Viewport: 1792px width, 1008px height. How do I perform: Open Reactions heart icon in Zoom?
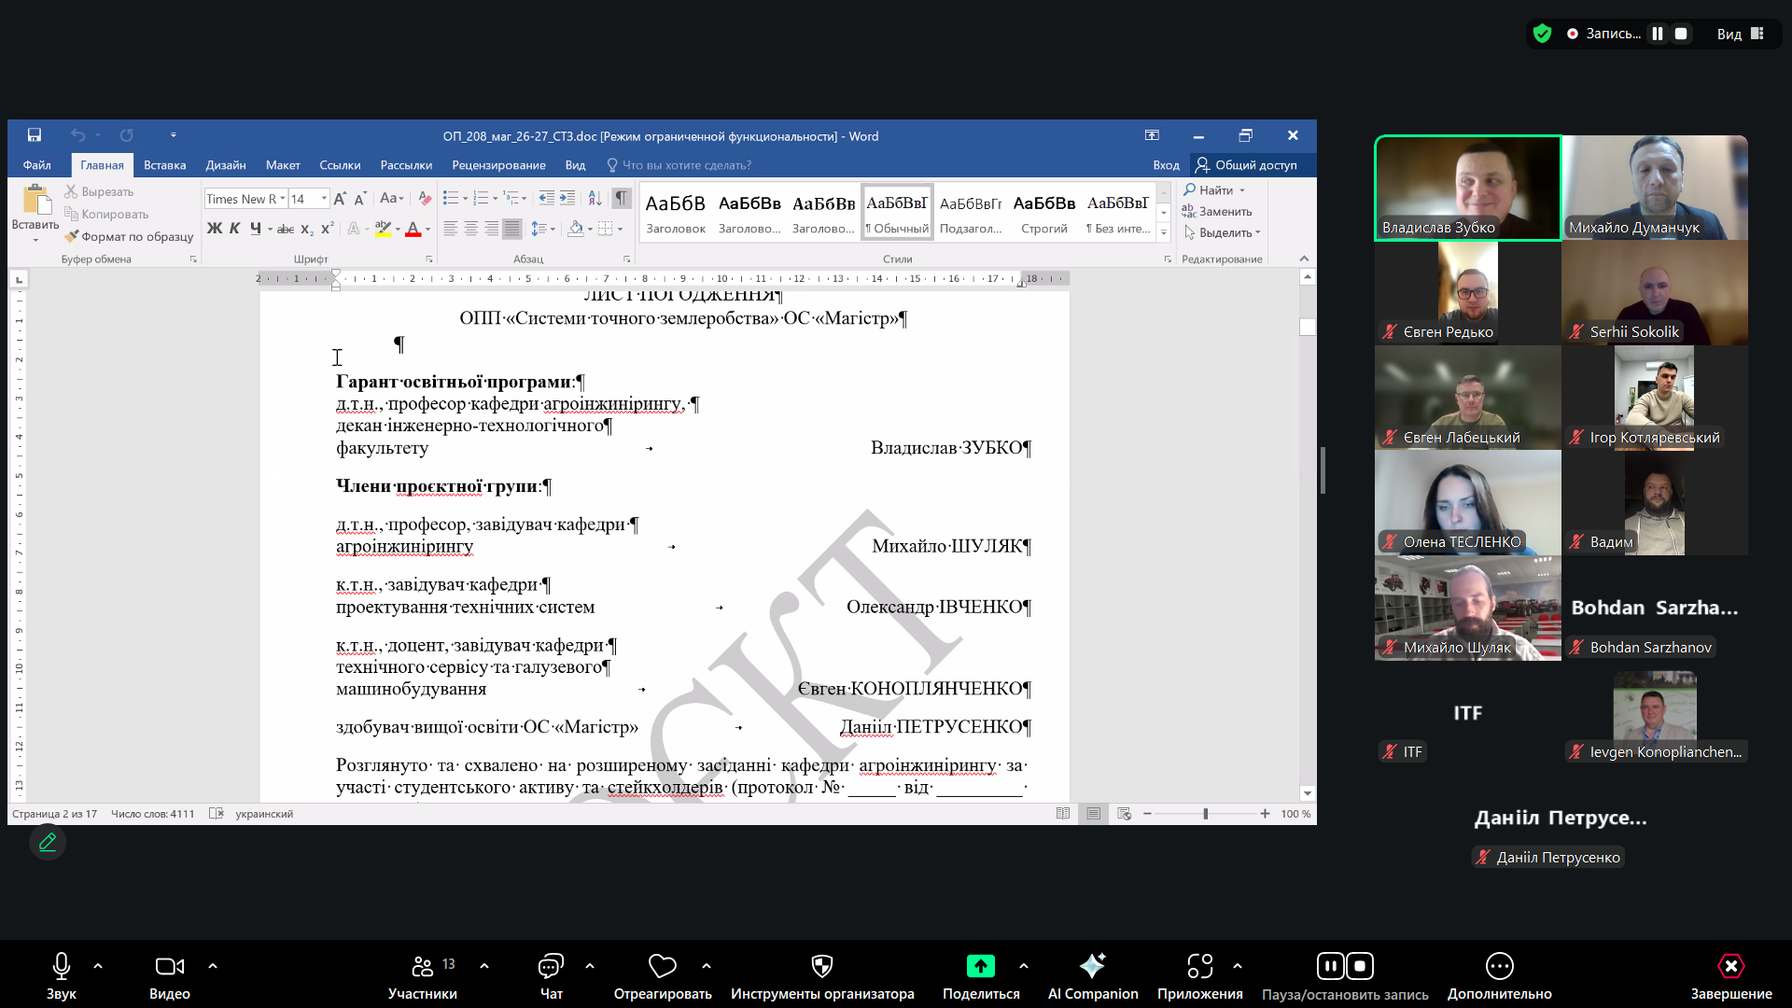tap(662, 966)
